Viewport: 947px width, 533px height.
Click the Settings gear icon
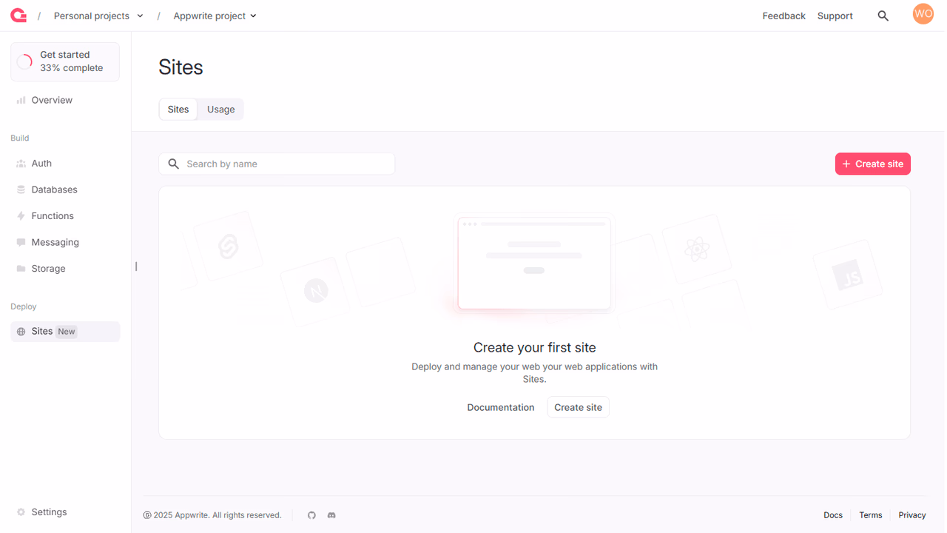pyautogui.click(x=21, y=512)
